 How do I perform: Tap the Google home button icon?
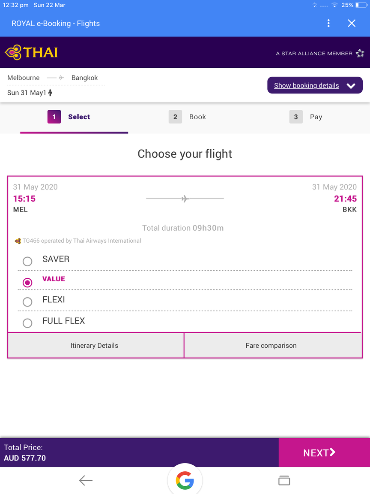click(x=185, y=480)
